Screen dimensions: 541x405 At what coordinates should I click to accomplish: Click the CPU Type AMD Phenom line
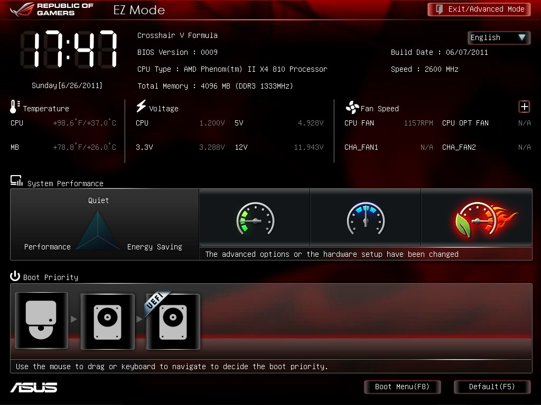click(x=232, y=69)
